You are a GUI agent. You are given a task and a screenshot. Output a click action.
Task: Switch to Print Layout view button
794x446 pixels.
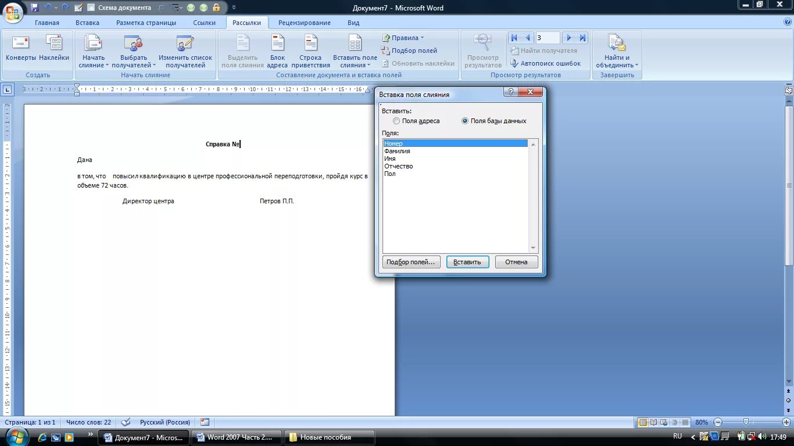(642, 422)
